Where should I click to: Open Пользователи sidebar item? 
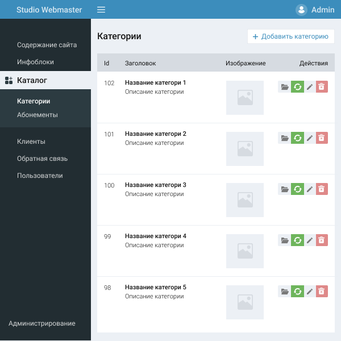coord(40,176)
